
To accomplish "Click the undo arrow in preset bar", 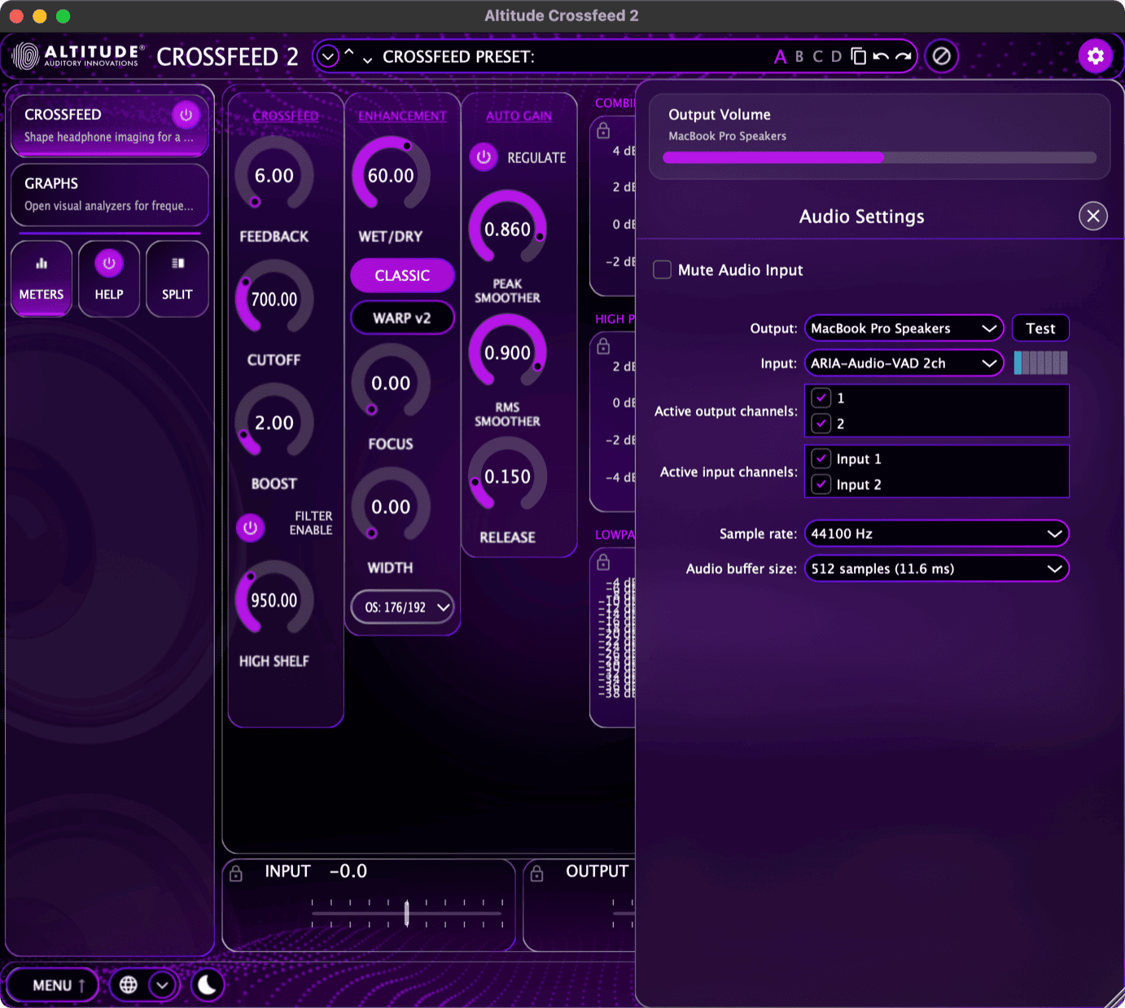I will tap(881, 56).
